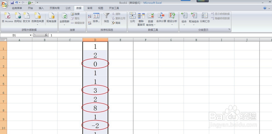This screenshot has width=272, height=134.
Task: Switch to the View (视图) tab
Action: click(101, 8)
